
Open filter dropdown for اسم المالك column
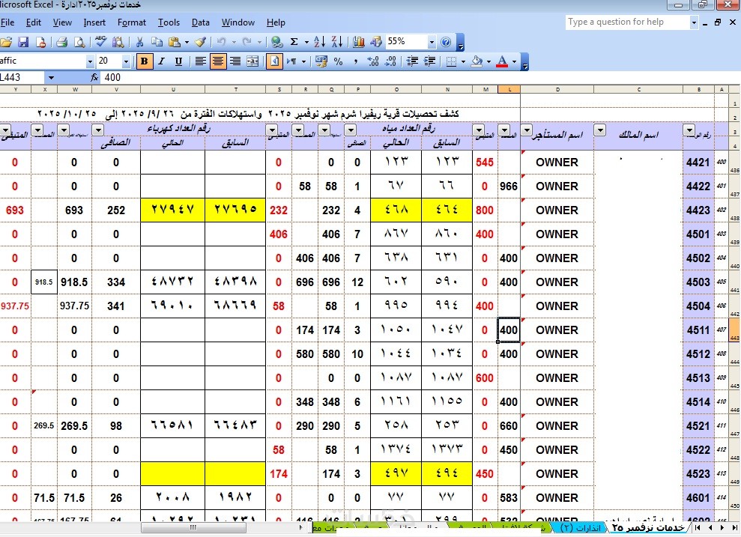coord(599,130)
